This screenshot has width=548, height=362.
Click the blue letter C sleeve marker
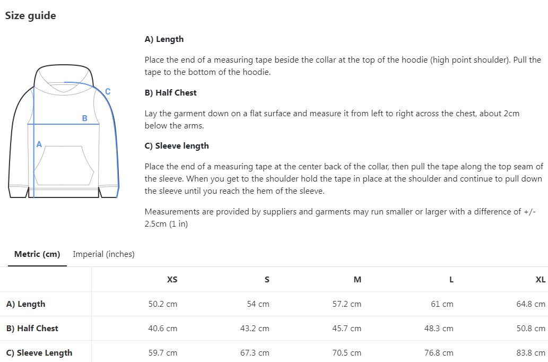(x=108, y=91)
